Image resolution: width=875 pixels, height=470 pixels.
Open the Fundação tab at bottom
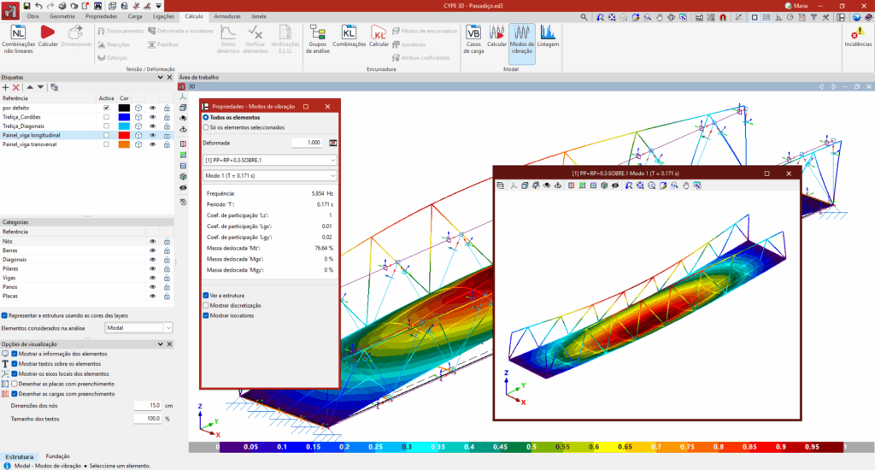[x=58, y=456]
